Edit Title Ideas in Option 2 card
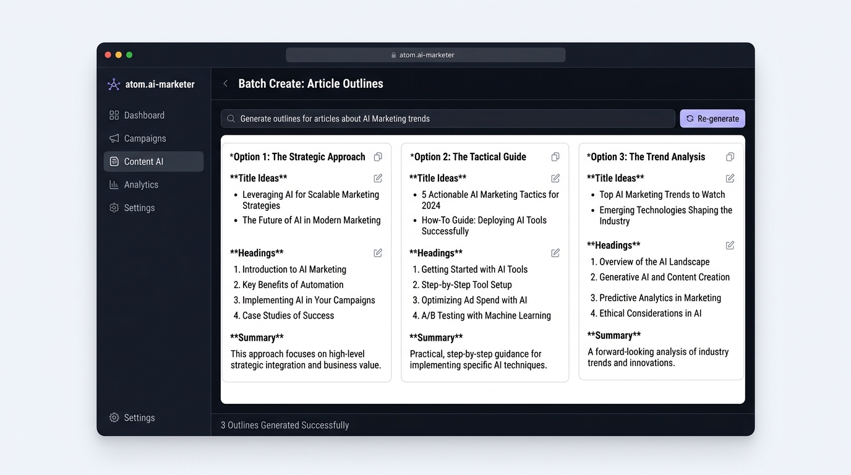Viewport: 851px width, 475px height. point(555,178)
